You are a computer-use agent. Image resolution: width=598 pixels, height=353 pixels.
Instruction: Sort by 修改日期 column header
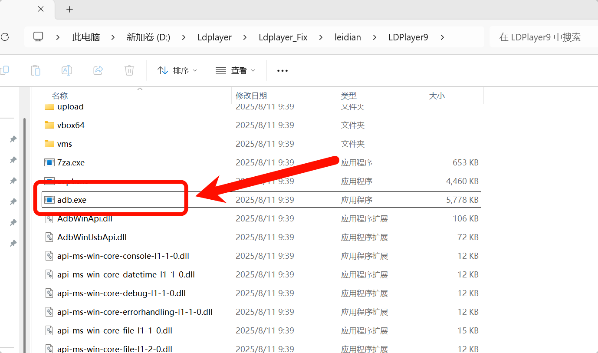pyautogui.click(x=251, y=96)
